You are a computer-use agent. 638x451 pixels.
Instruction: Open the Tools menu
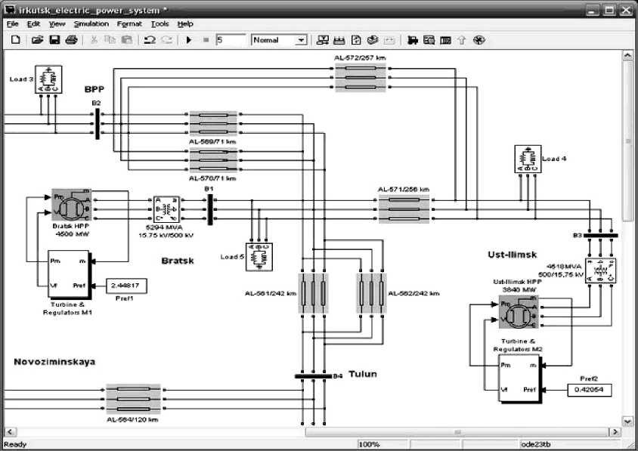pyautogui.click(x=160, y=24)
